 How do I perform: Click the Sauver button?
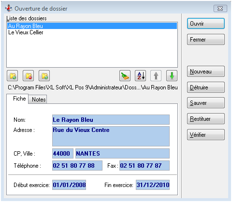click(206, 103)
